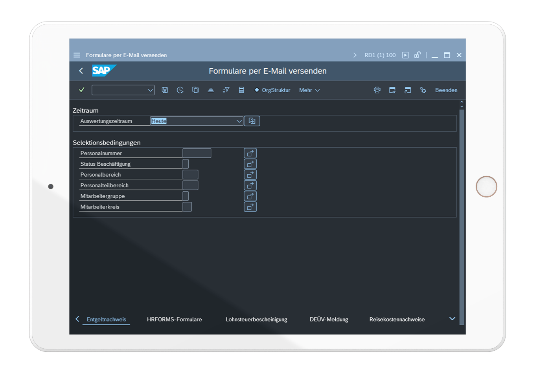Click the Personalnummer input field
The height and width of the screenshot is (373, 537).
pyautogui.click(x=197, y=153)
